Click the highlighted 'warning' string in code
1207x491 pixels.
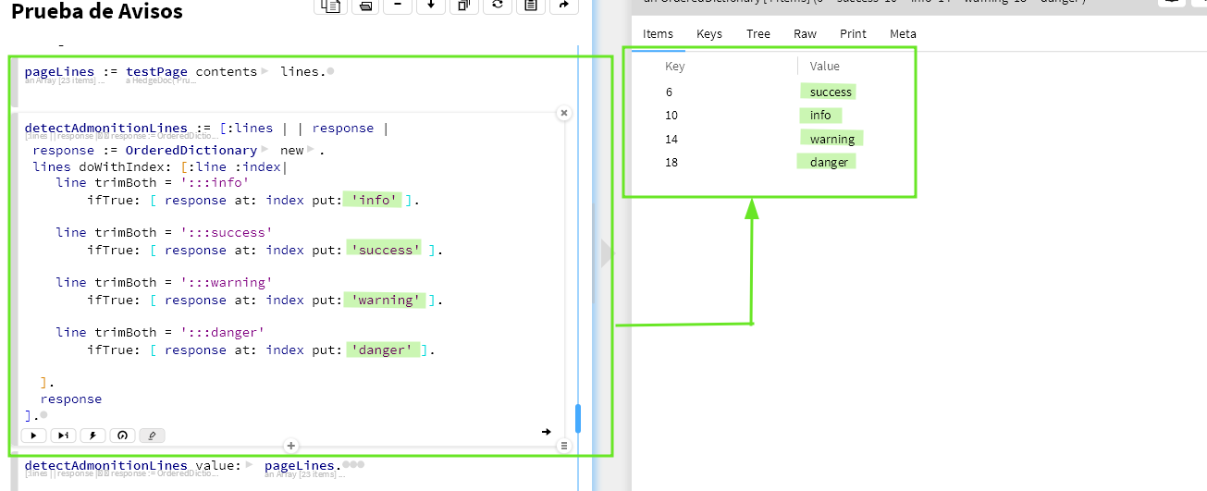click(387, 300)
